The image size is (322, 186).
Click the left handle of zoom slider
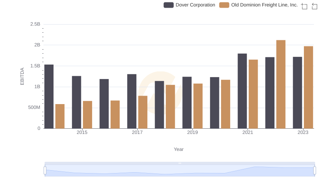point(45,171)
